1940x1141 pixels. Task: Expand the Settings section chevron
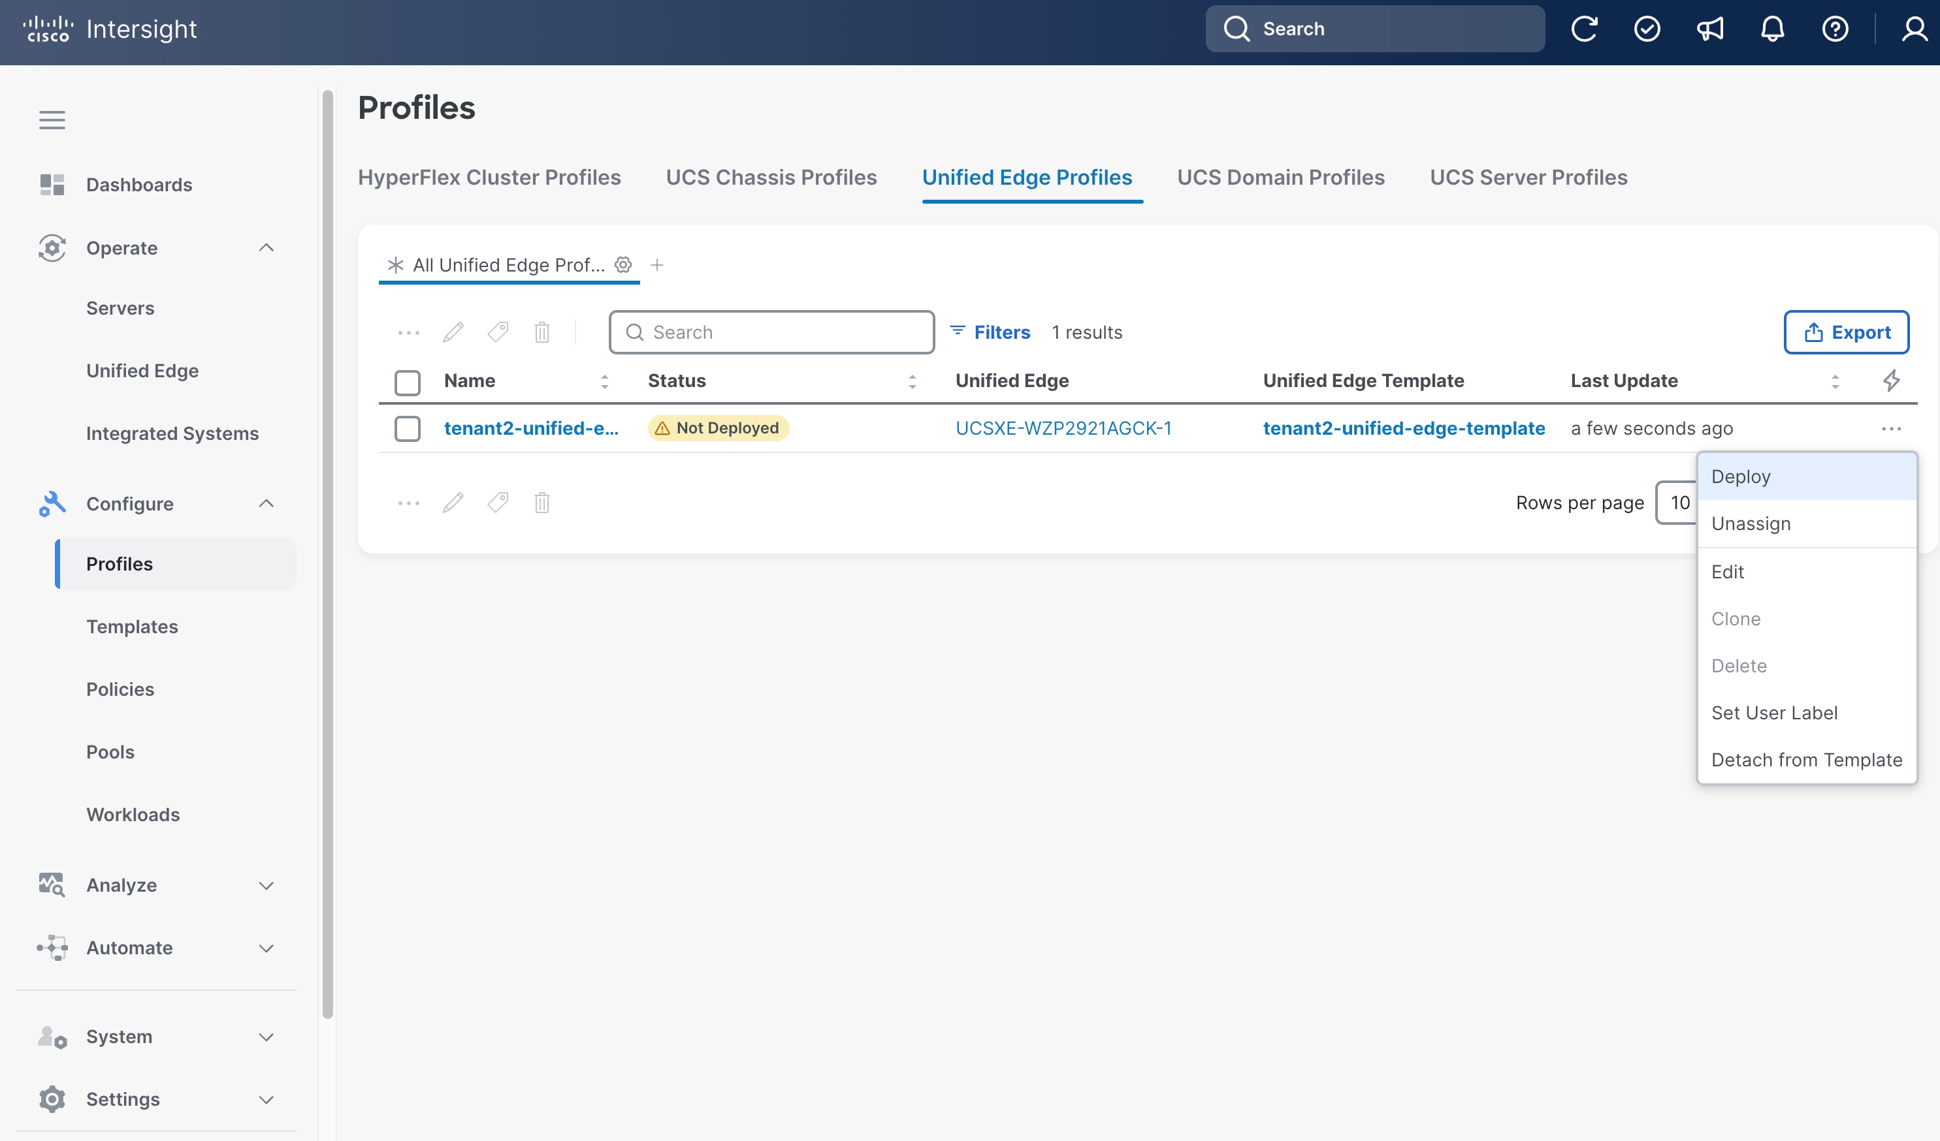[x=267, y=1099]
